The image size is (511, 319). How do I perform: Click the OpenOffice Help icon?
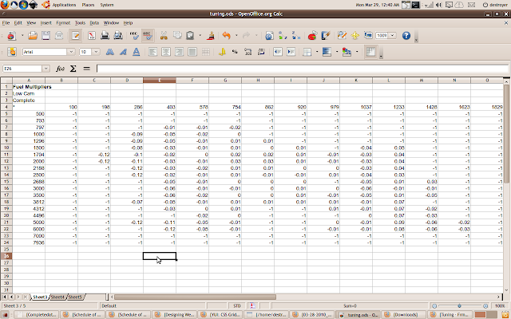point(406,36)
